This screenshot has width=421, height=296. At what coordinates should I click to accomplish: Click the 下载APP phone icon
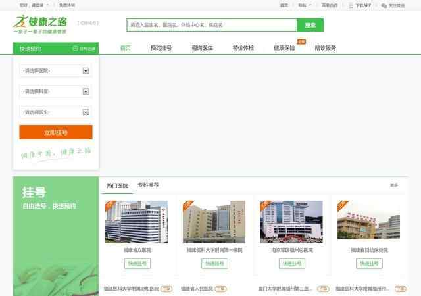pos(351,5)
